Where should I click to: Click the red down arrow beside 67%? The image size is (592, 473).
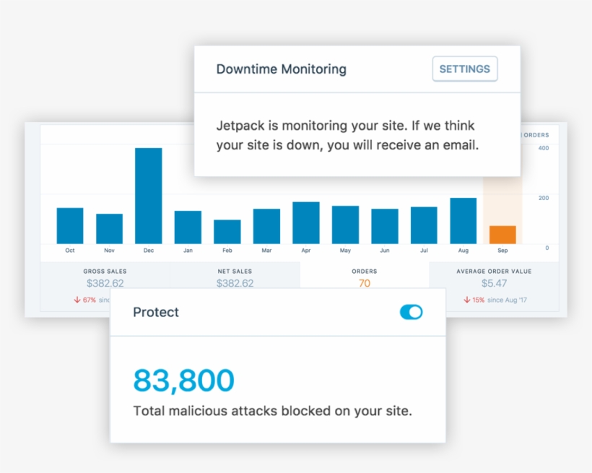click(77, 300)
